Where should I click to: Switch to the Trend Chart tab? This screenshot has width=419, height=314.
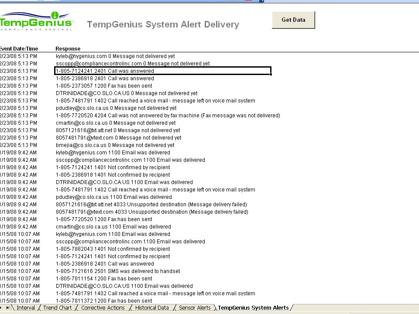58,307
